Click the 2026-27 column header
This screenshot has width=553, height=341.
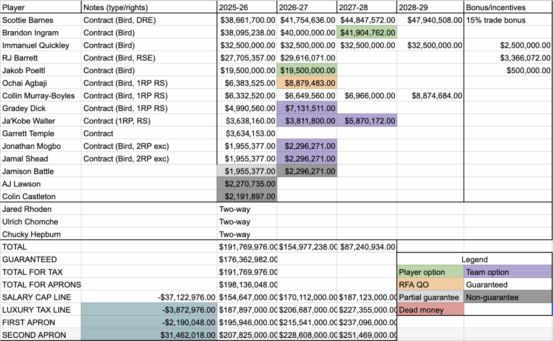tap(307, 8)
